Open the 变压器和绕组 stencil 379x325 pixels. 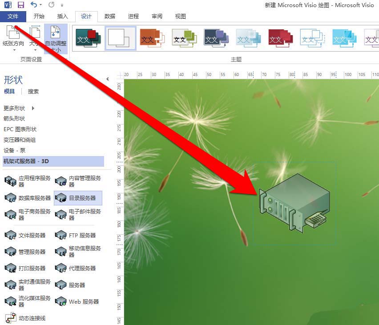point(19,140)
